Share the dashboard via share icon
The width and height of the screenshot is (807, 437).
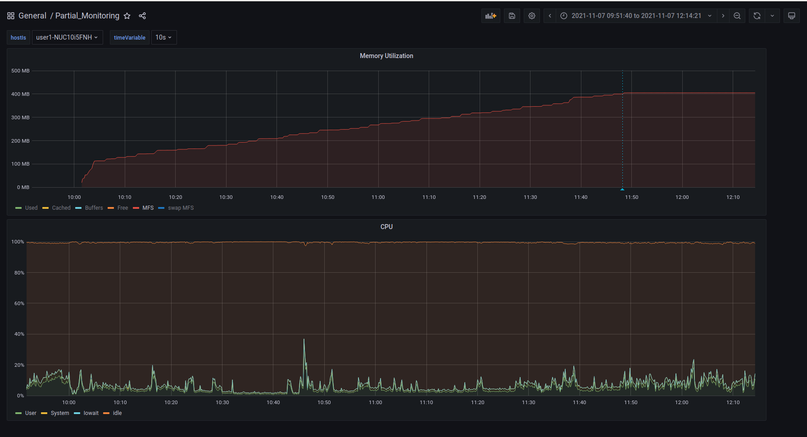coord(142,16)
